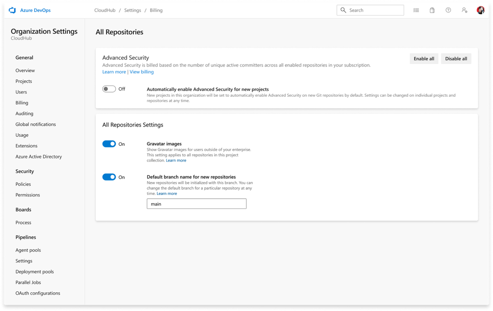Image resolution: width=493 pixels, height=311 pixels.
Task: Open the Azure DevOps home icon
Action: (12, 10)
